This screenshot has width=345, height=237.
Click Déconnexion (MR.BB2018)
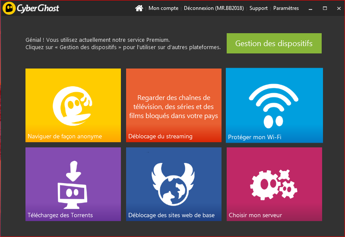214,8
